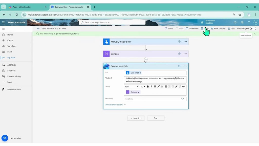259x146 pixels.
Task: Open the highlight color pen tool
Action: [159, 87]
